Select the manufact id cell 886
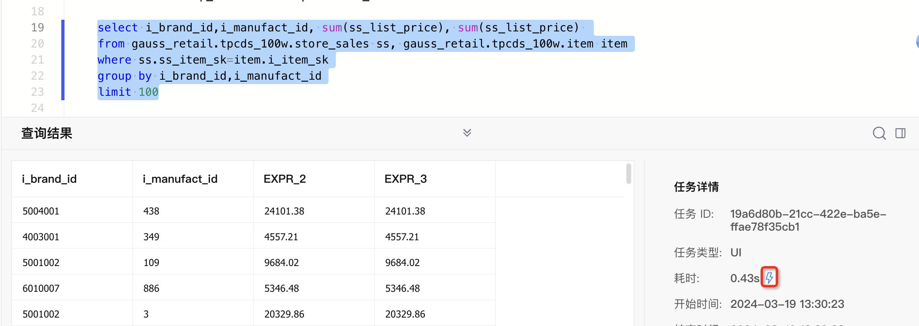919x326 pixels. click(x=151, y=289)
